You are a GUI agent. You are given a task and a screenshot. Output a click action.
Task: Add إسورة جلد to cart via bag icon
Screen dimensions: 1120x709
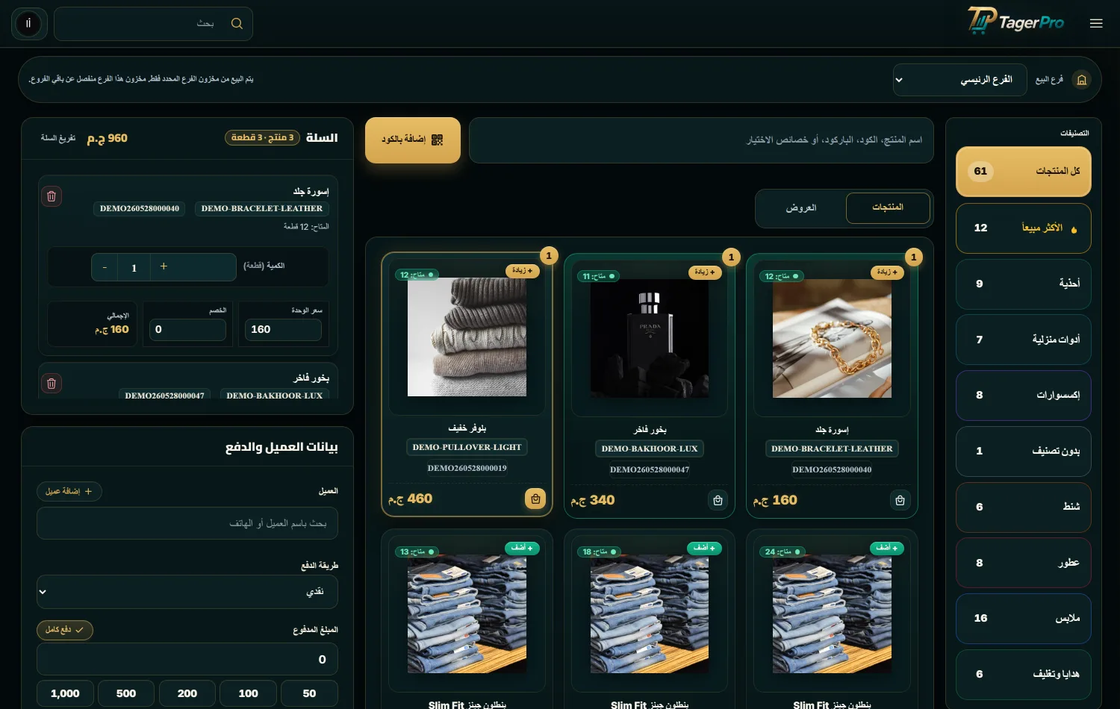(900, 500)
